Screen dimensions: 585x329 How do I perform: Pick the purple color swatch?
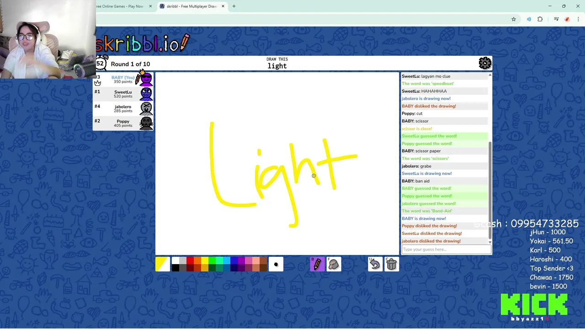click(x=241, y=260)
